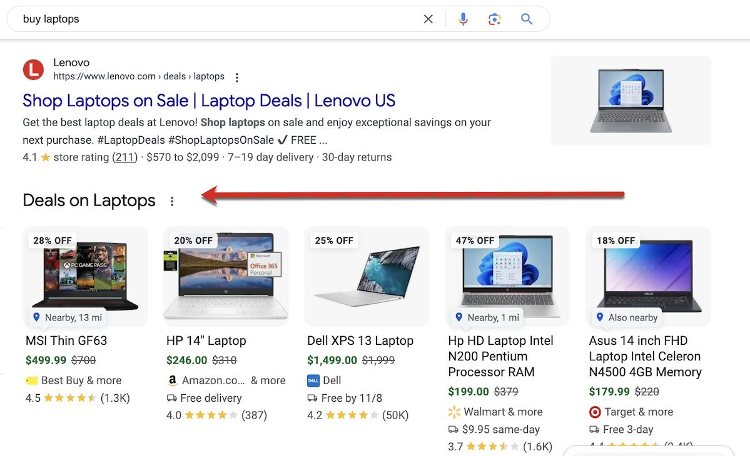Clear the search box text
This screenshot has height=456, width=750.
428,19
